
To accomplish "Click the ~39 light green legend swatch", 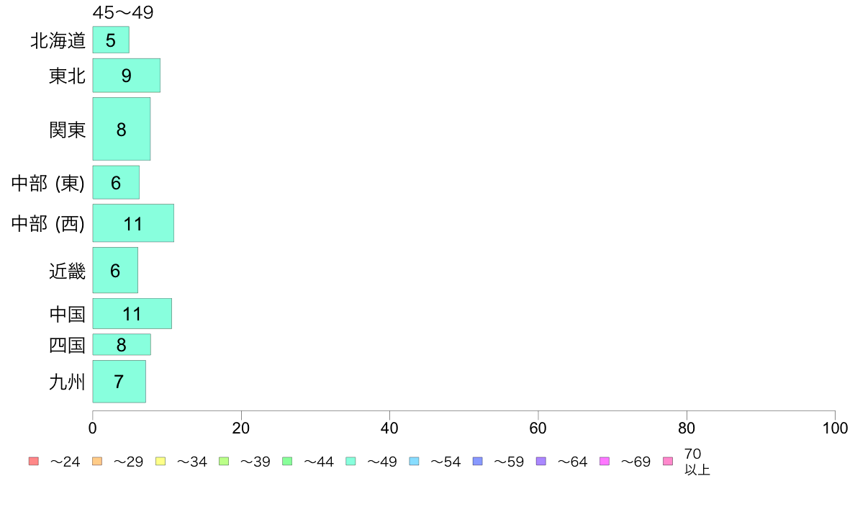I will click(x=224, y=461).
